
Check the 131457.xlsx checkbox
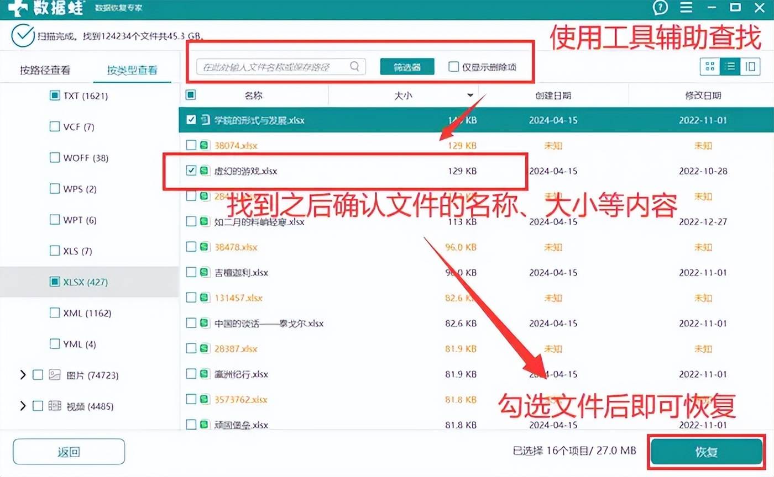[x=191, y=298]
